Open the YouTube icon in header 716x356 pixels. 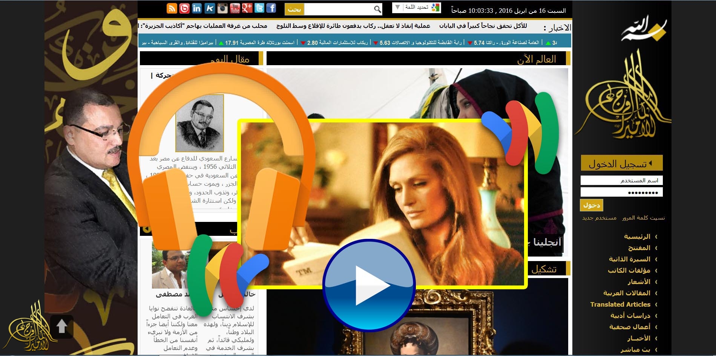tap(235, 8)
